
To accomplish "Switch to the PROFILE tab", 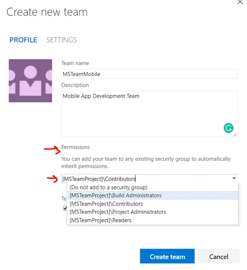I will click(x=23, y=40).
